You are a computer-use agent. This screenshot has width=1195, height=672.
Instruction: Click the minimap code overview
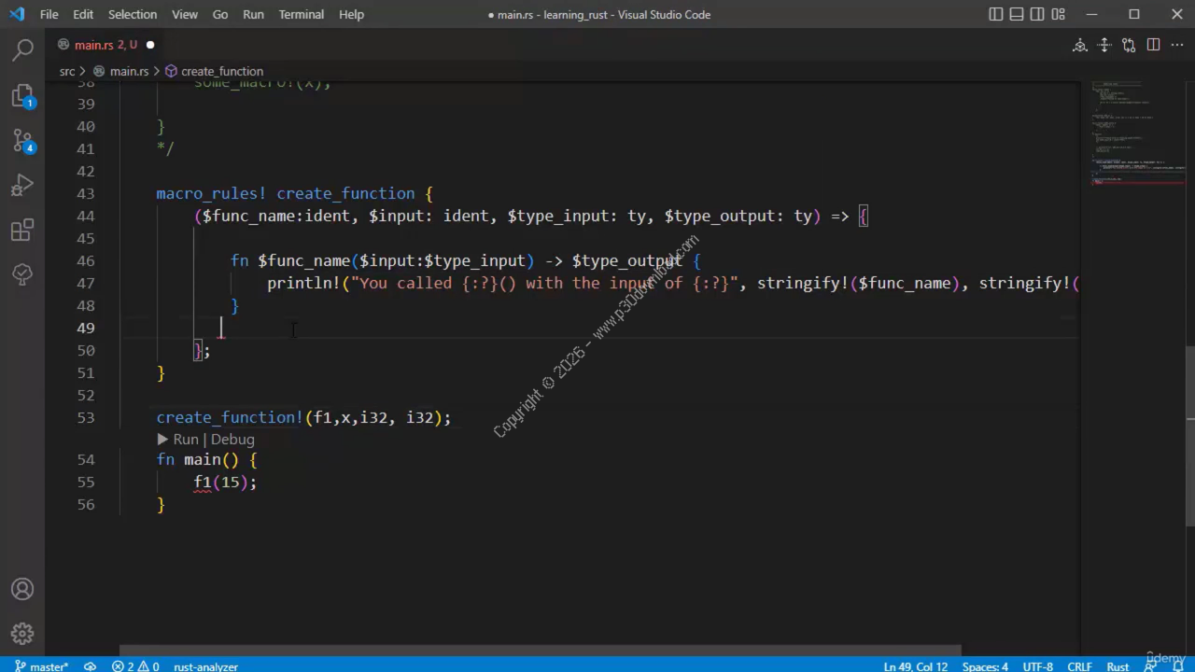pos(1136,135)
